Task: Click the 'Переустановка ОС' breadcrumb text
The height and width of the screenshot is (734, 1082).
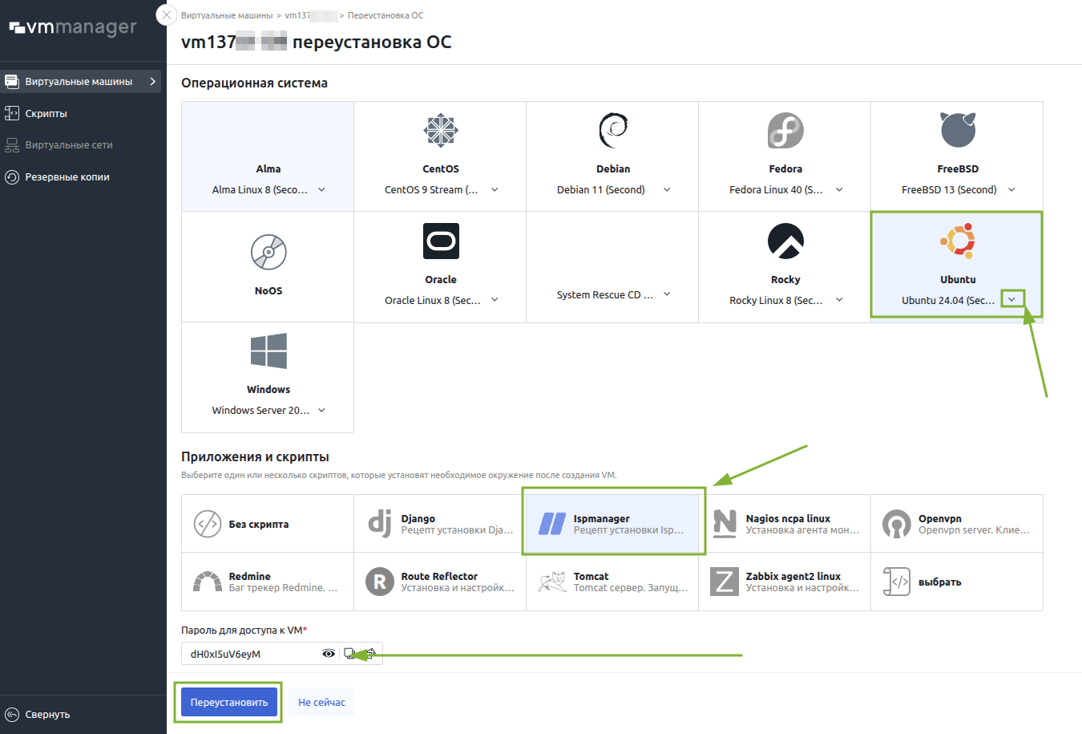Action: point(386,15)
